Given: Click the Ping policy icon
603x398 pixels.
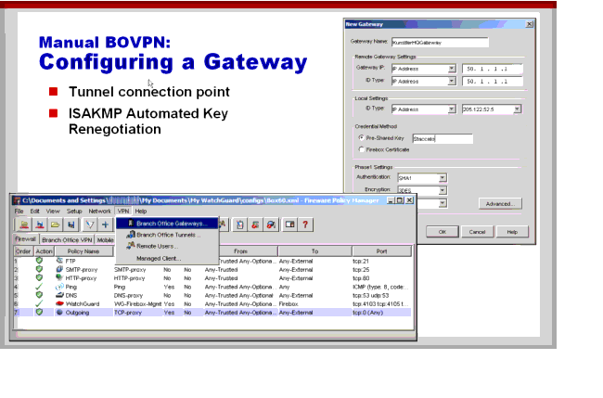Looking at the screenshot, I should click(58, 287).
